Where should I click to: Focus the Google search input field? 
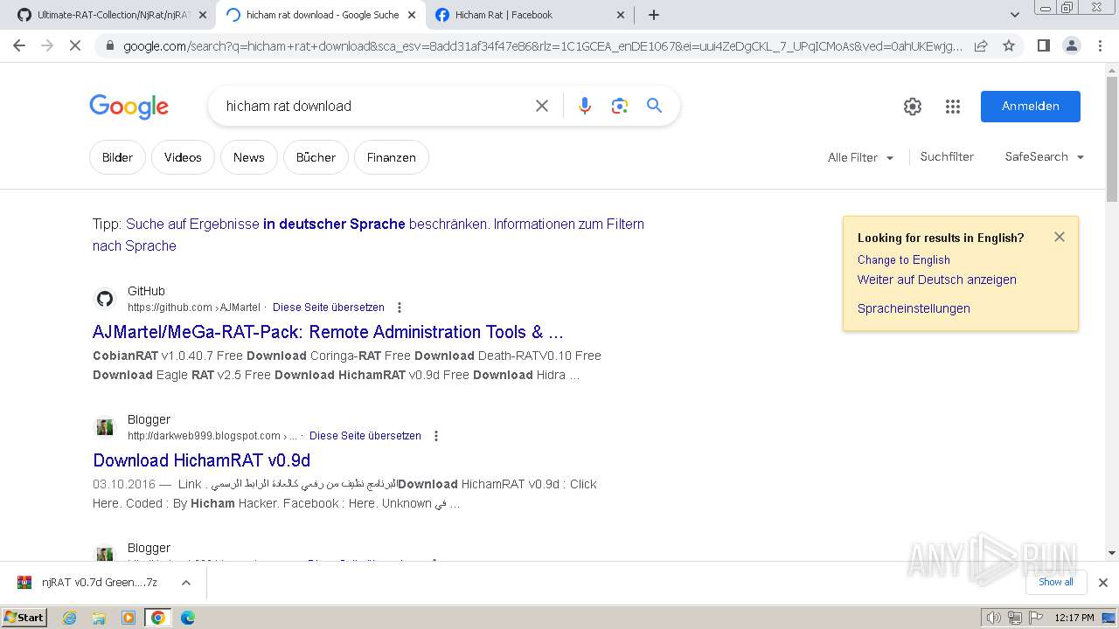pos(372,106)
